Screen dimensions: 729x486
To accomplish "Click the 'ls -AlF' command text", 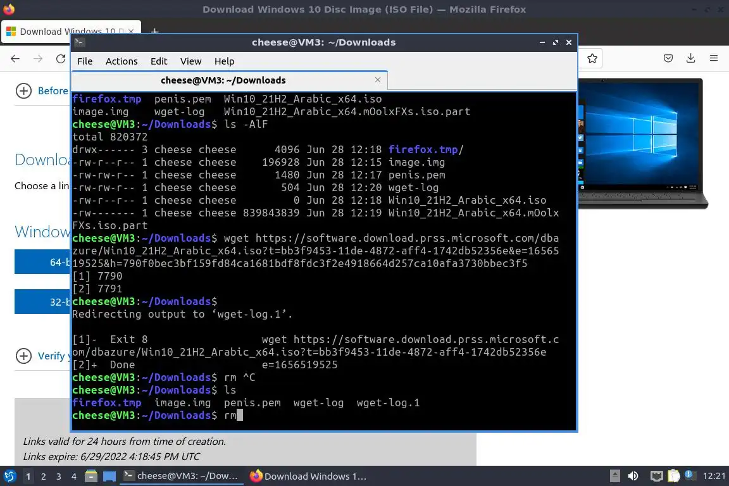I will [246, 125].
